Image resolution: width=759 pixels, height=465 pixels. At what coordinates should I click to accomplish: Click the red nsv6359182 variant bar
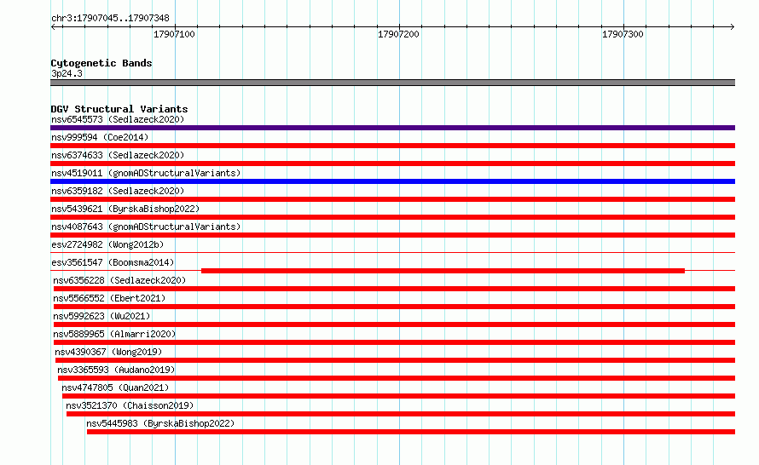coord(392,199)
